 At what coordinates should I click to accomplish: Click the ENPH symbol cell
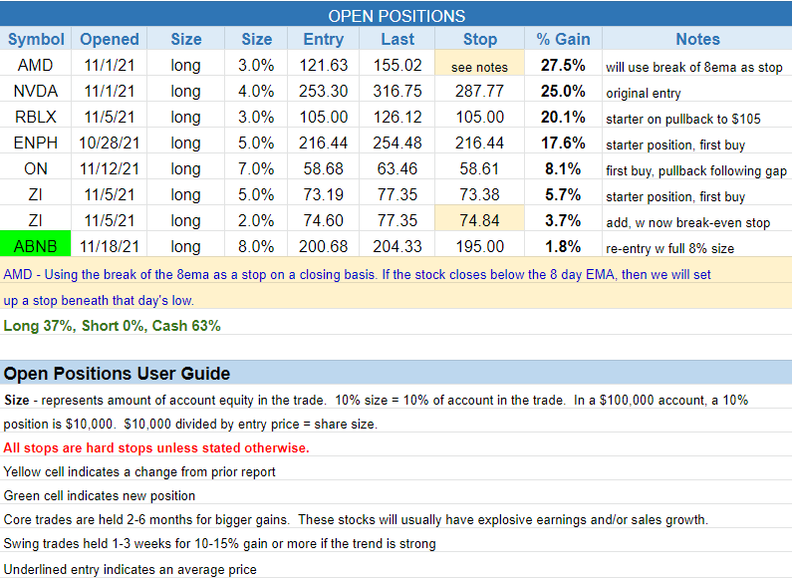pos(35,143)
